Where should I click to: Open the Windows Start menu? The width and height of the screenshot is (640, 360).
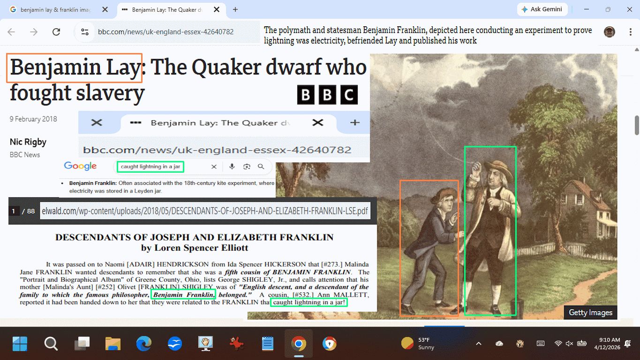[20, 344]
